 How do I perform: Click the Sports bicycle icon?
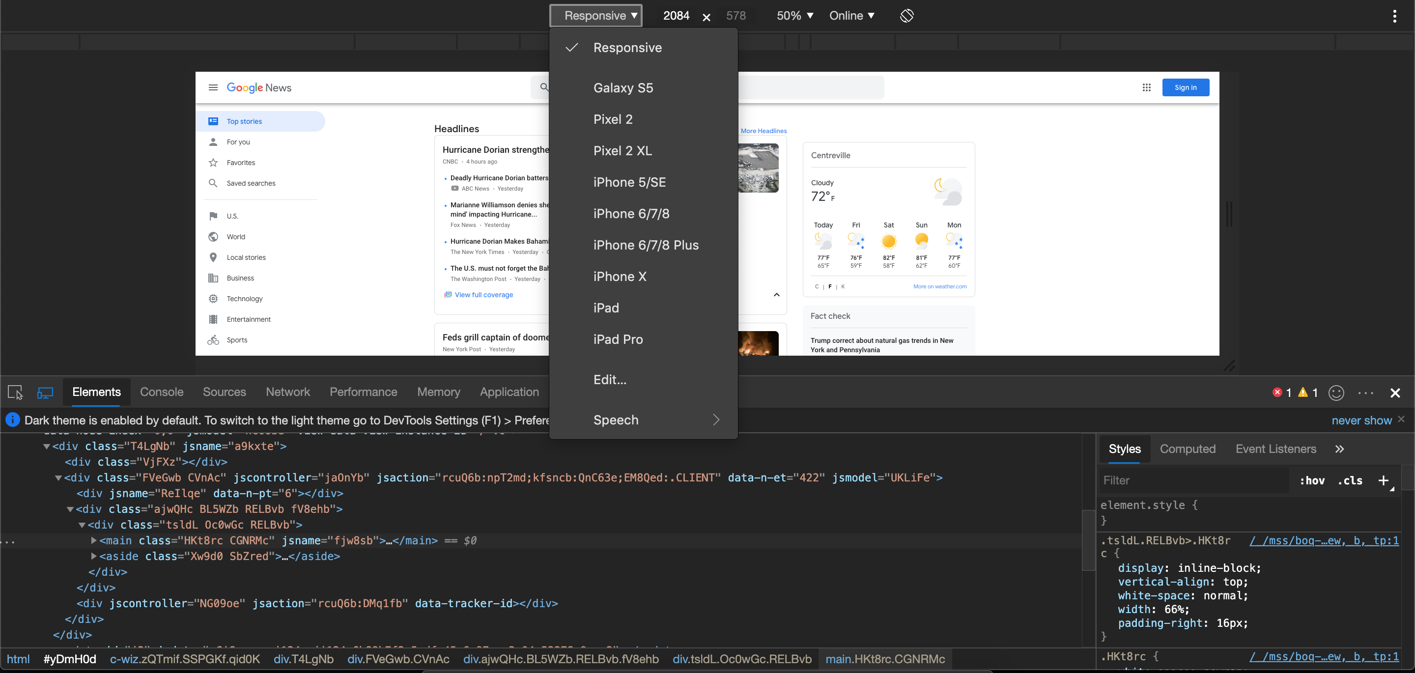tap(213, 340)
